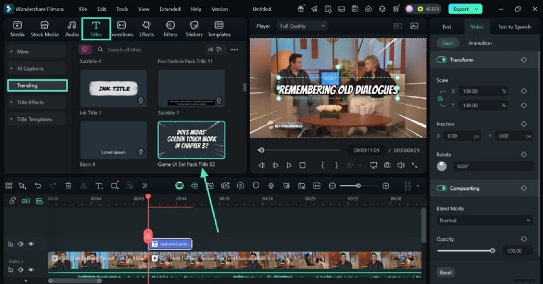Click the scissors split icon on playhead
This screenshot has height=284, width=543.
(x=148, y=236)
